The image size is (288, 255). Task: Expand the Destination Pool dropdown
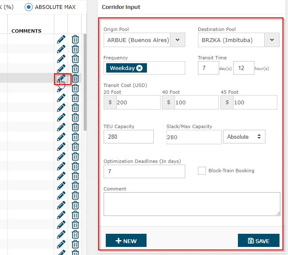271,40
